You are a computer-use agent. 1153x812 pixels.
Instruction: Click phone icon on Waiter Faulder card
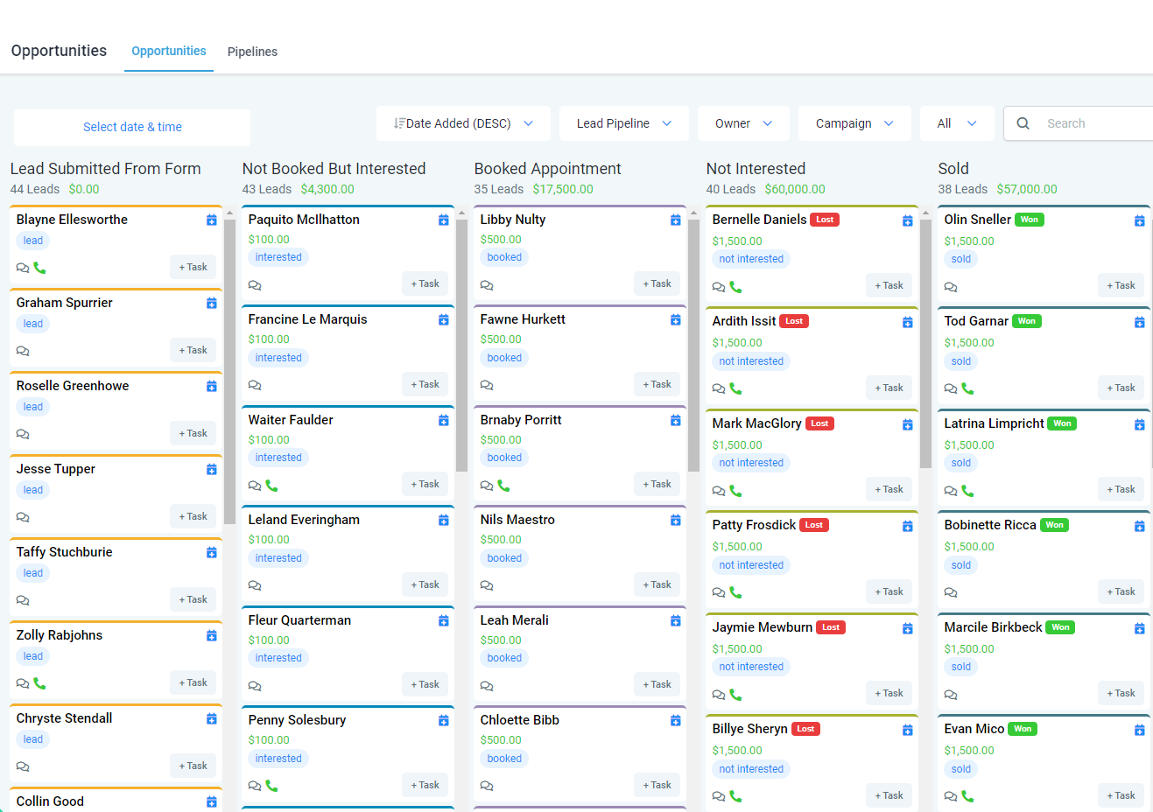coord(271,485)
